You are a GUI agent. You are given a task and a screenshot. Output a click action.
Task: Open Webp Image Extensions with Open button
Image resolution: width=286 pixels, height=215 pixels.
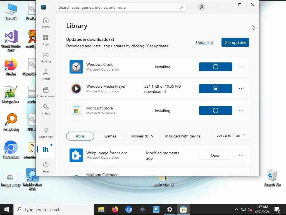[215, 155]
